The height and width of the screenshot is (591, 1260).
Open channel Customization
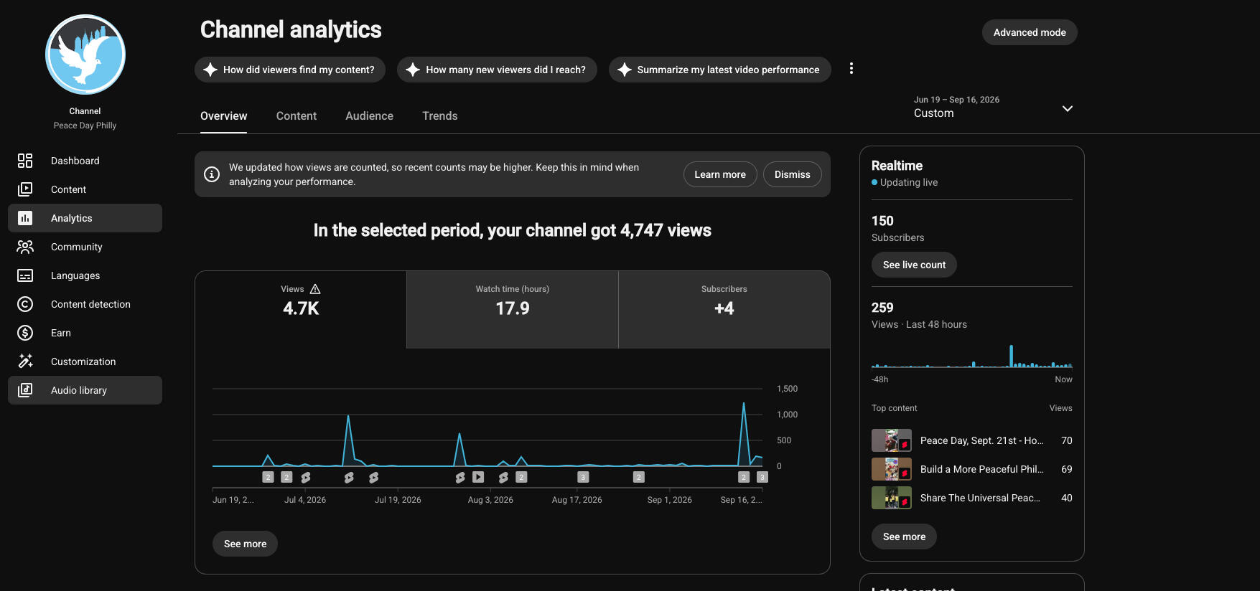point(85,361)
